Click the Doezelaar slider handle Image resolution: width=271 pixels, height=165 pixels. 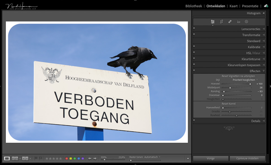click(223, 95)
